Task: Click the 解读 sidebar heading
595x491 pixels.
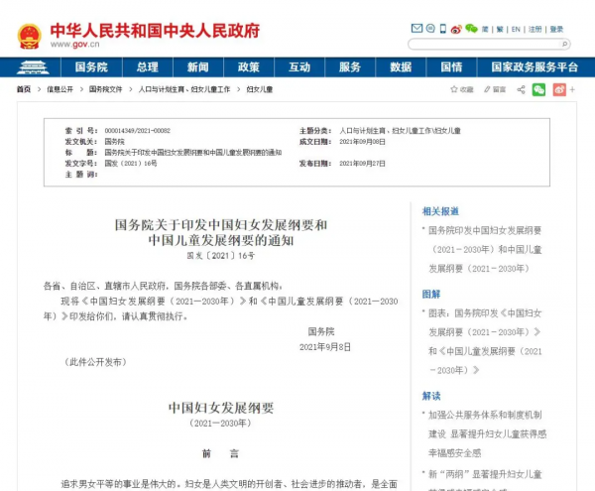Action: point(431,396)
